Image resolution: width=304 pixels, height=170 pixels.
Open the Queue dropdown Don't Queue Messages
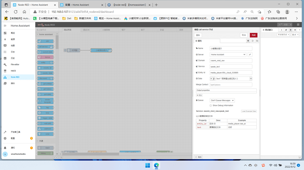pyautogui.click(x=222, y=100)
